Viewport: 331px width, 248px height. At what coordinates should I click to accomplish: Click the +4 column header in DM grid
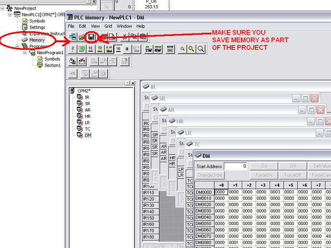[x=277, y=185]
